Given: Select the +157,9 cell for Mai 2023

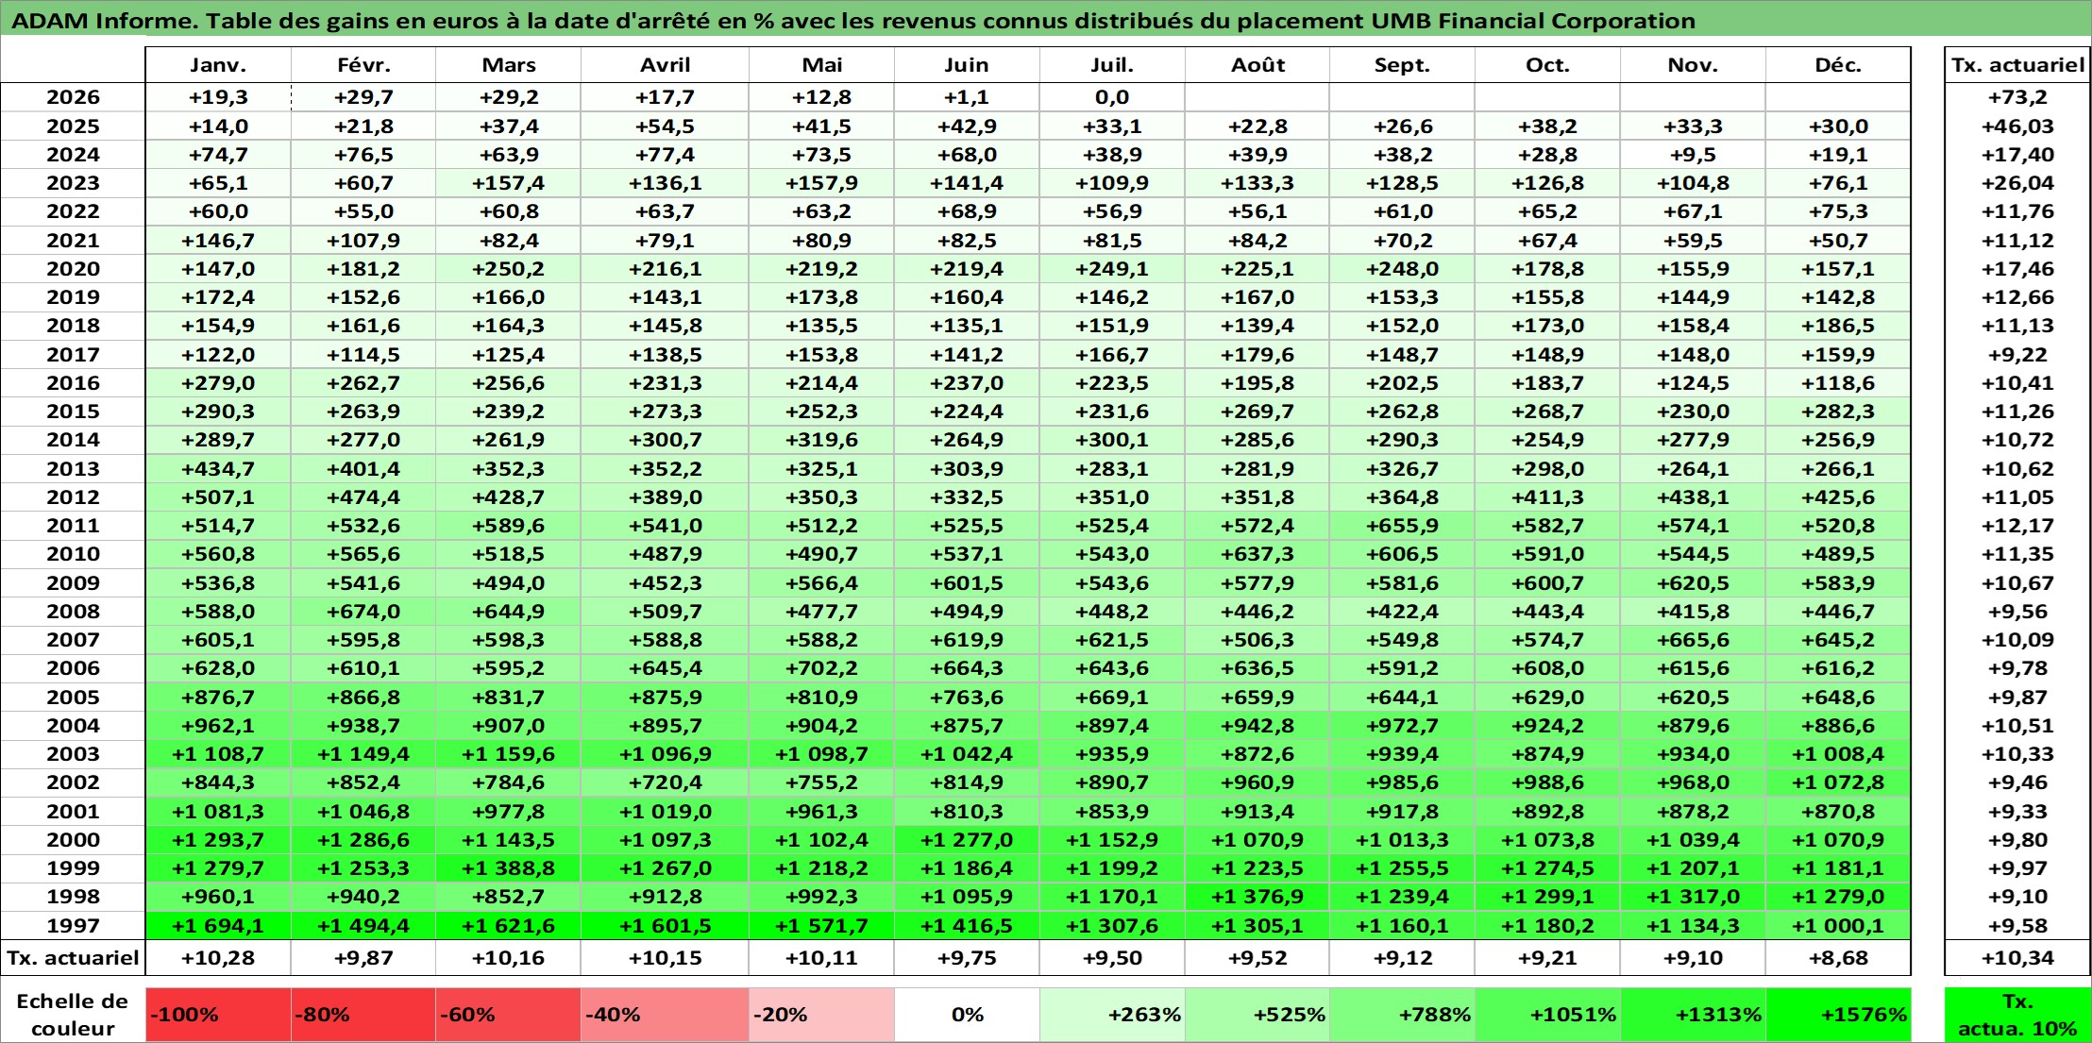Looking at the screenshot, I should [822, 183].
